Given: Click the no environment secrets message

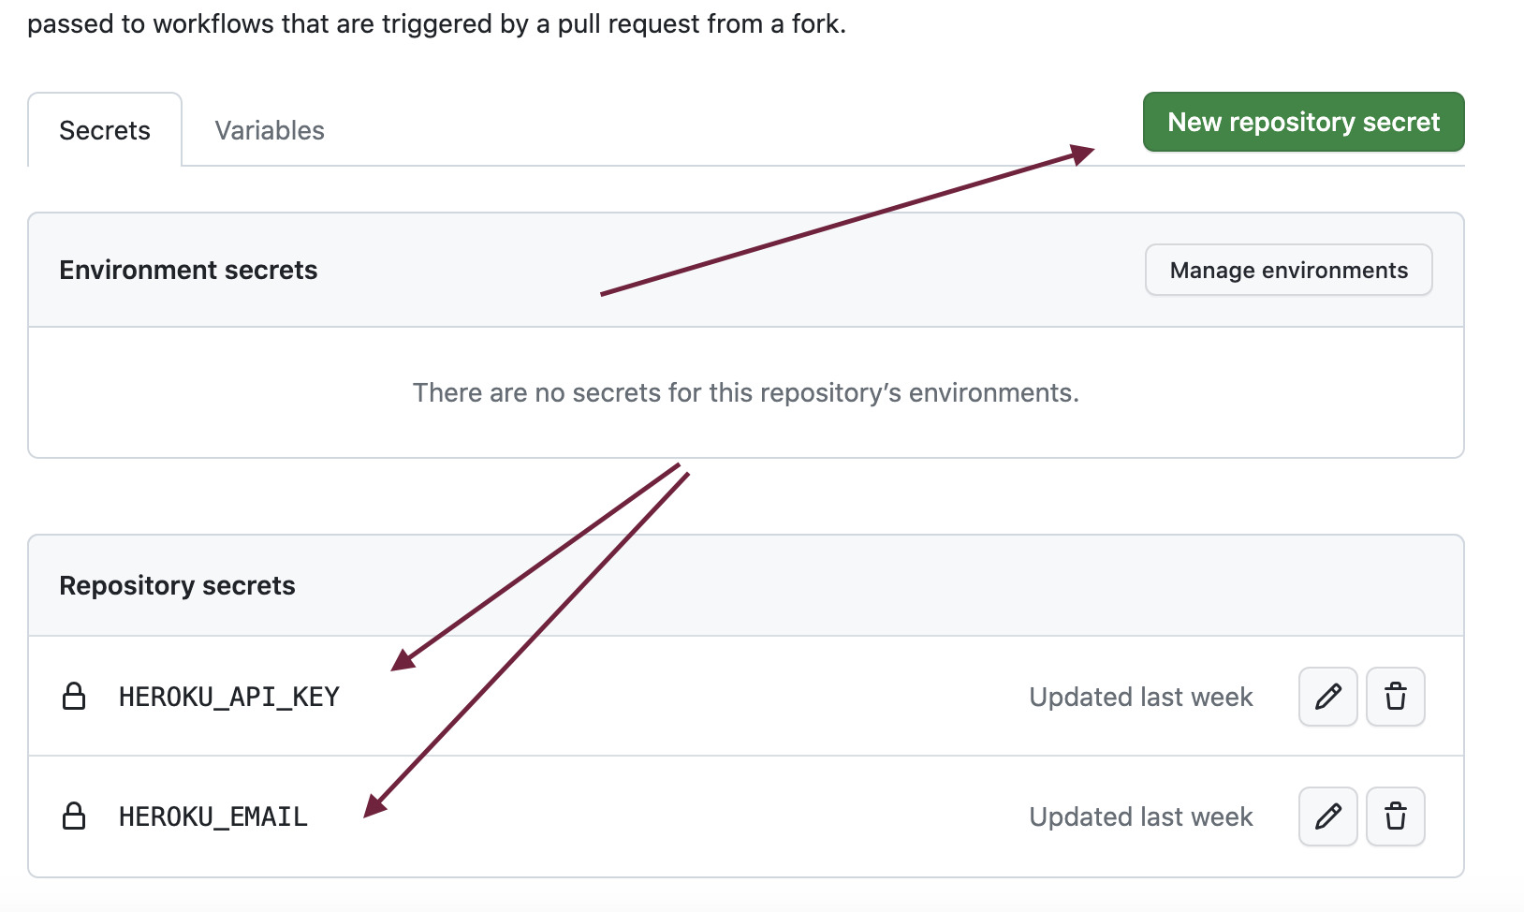Looking at the screenshot, I should [x=746, y=392].
